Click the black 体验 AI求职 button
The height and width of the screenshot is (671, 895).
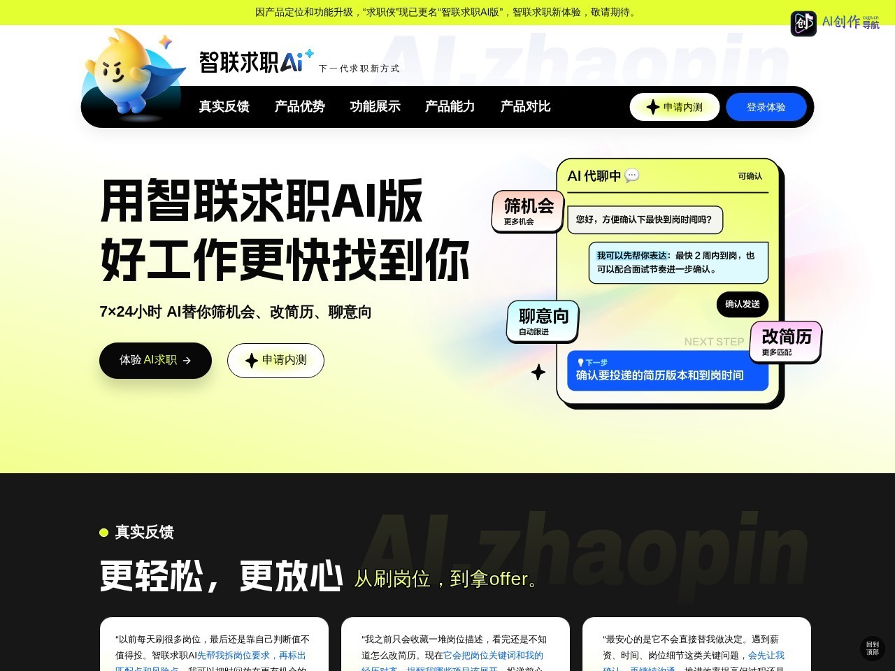pyautogui.click(x=155, y=360)
